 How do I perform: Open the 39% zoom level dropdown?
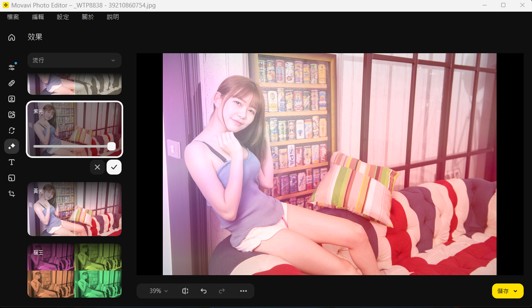tap(159, 291)
